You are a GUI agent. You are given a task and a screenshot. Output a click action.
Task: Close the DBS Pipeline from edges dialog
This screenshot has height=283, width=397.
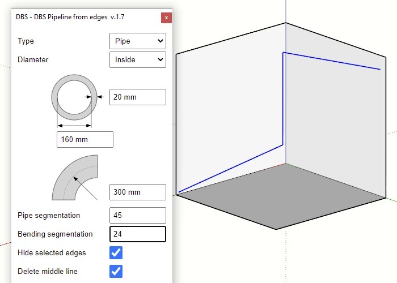[x=166, y=18]
